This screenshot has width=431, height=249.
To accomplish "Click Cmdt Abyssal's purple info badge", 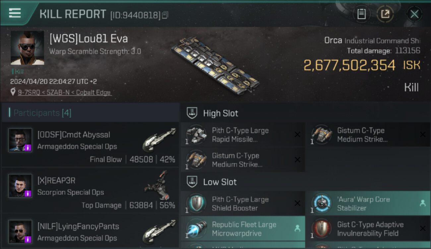I will pyautogui.click(x=28, y=148).
